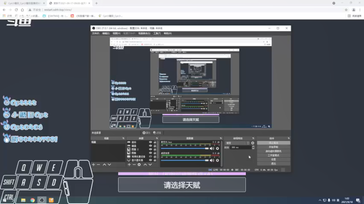Open the OBS 文件(F) menu
The image size is (364, 204).
[96, 34]
